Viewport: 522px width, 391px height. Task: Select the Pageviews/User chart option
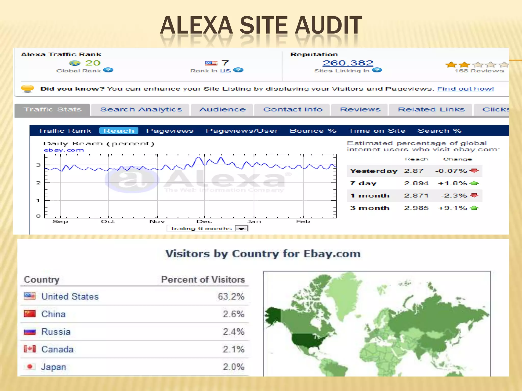coord(242,131)
